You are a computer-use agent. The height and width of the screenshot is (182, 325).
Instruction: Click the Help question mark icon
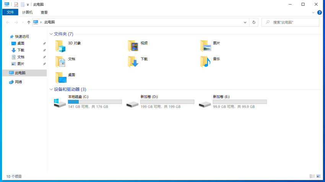click(319, 13)
